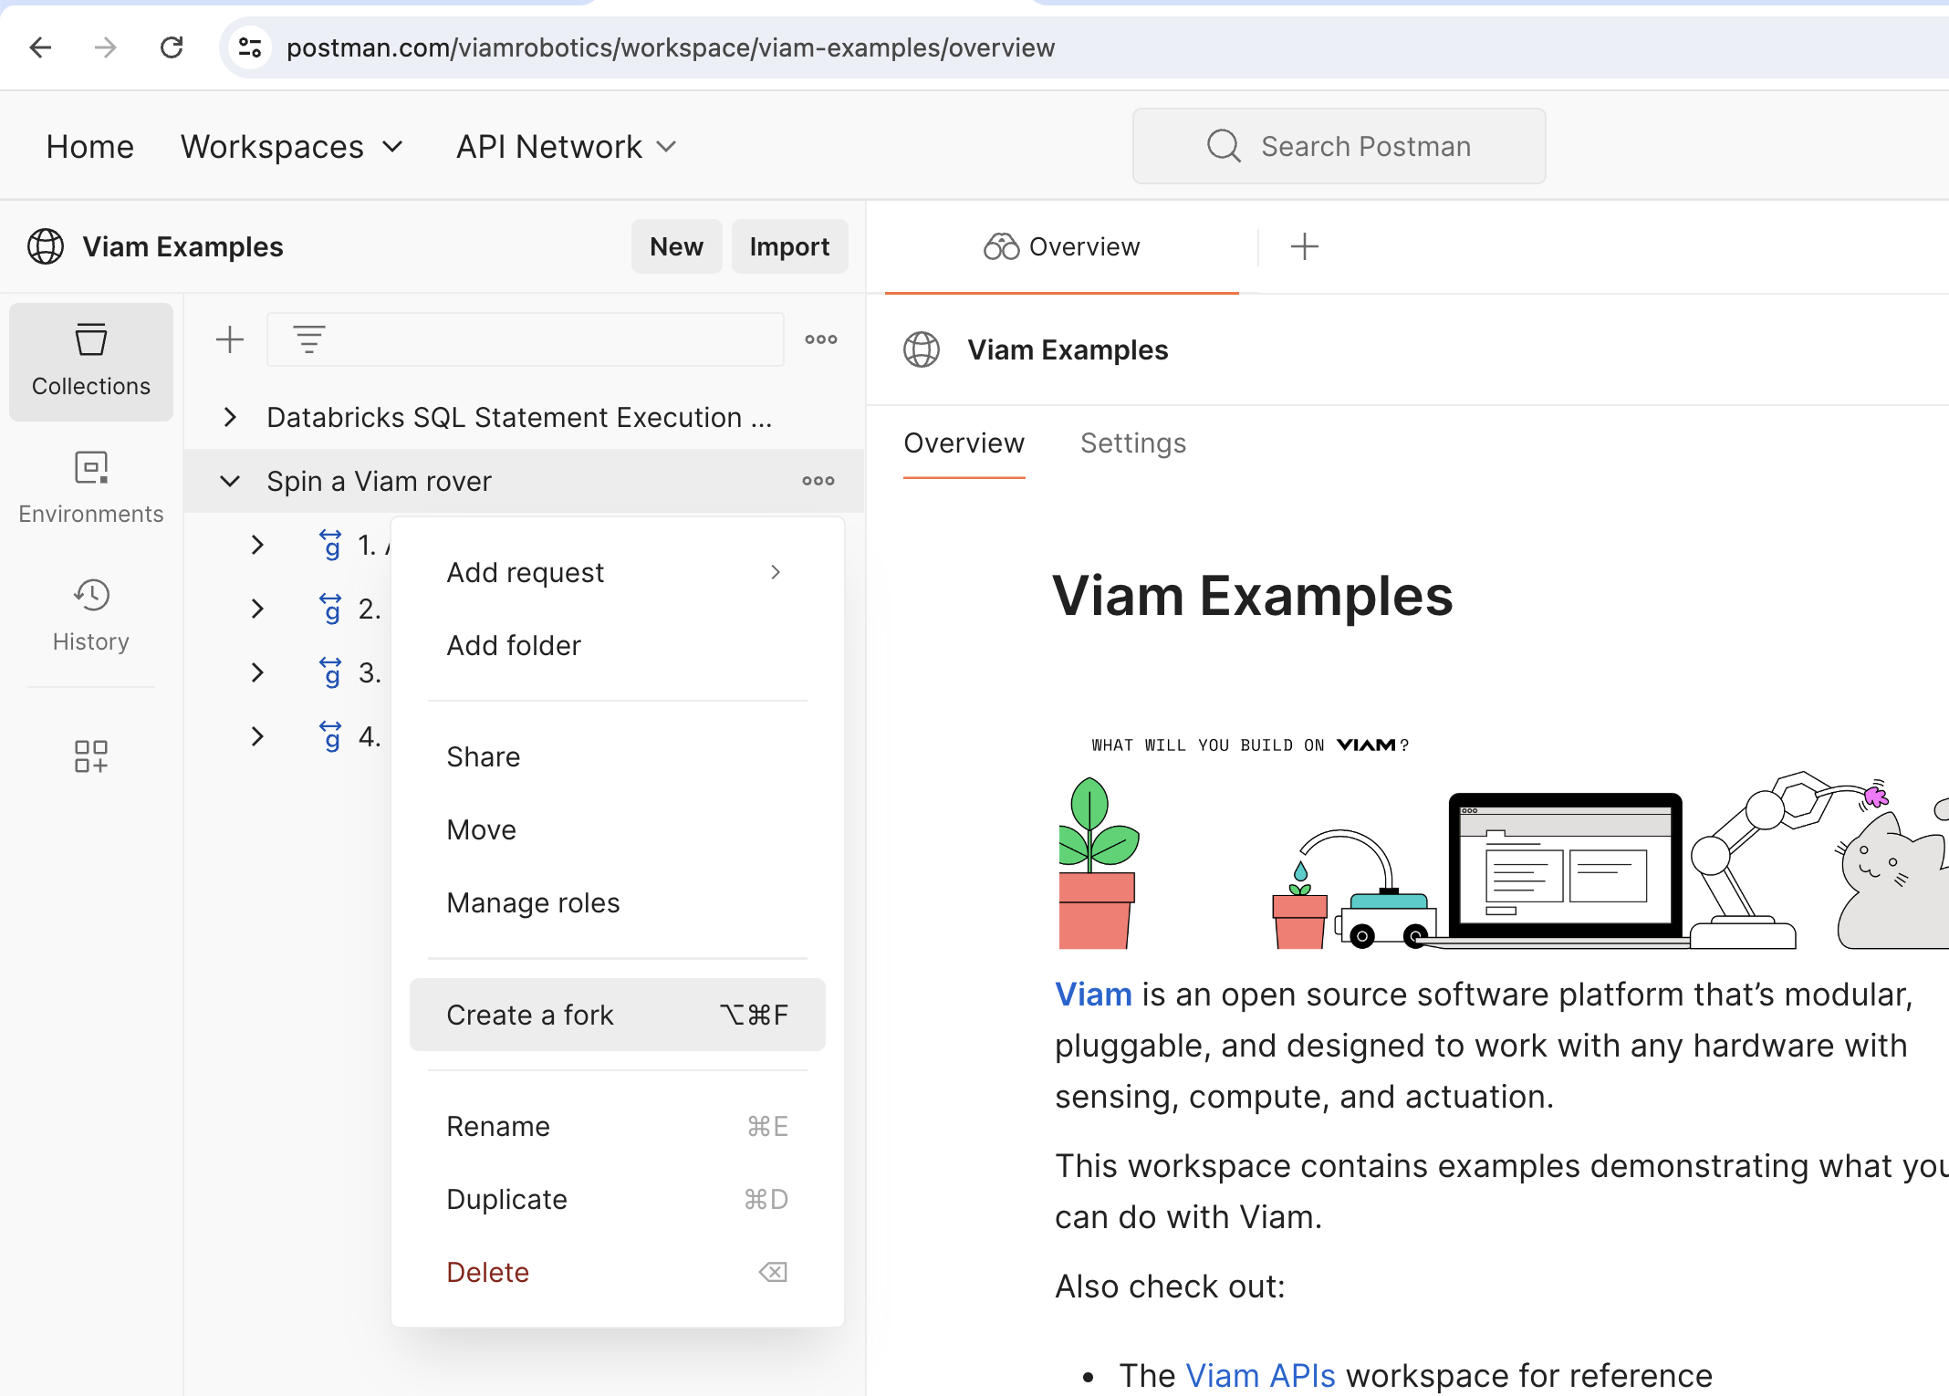Select Move from the context menu
This screenshot has width=1949, height=1396.
point(618,829)
